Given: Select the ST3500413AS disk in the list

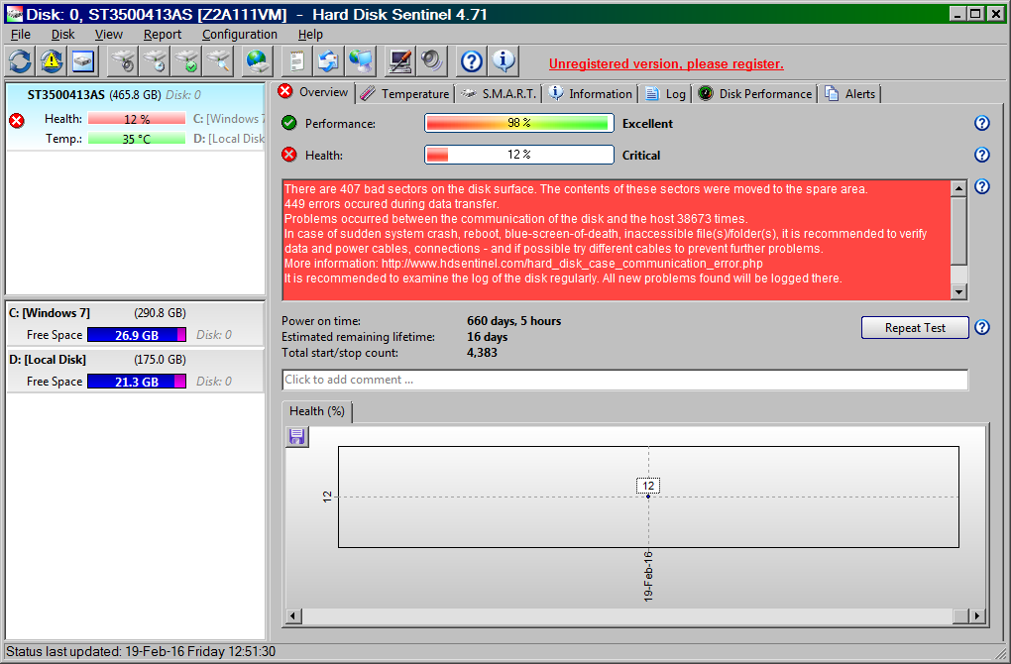Looking at the screenshot, I should pos(136,117).
